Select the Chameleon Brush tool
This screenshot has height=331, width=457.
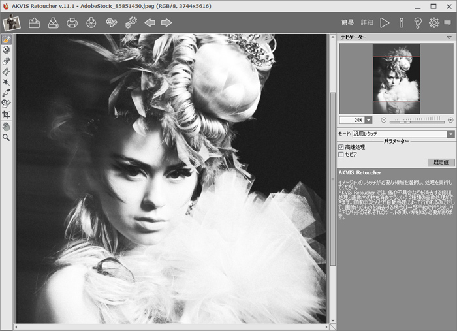pyautogui.click(x=6, y=103)
